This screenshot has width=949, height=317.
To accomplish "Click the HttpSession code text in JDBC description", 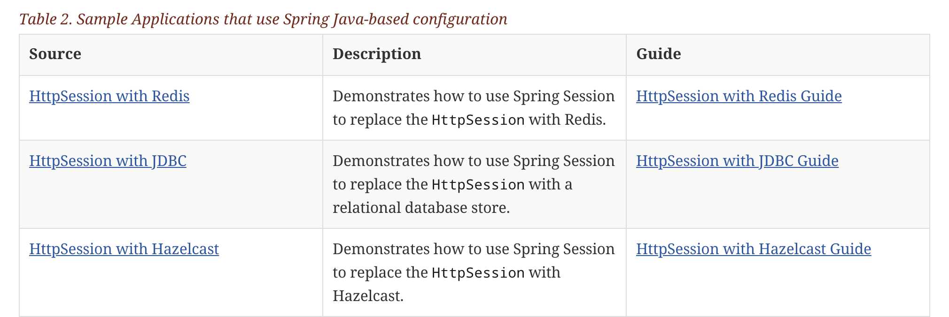I will pyautogui.click(x=478, y=185).
